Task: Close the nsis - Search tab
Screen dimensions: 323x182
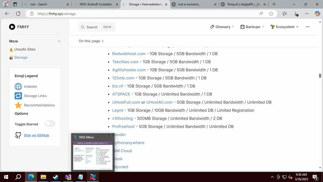Action: (68, 4)
